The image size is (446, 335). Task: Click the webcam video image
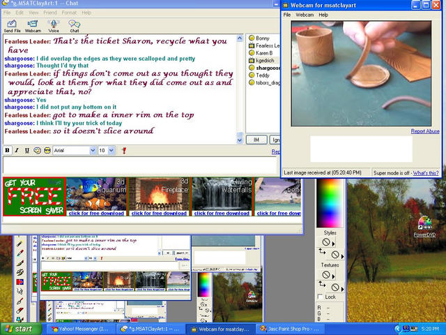coord(361,73)
